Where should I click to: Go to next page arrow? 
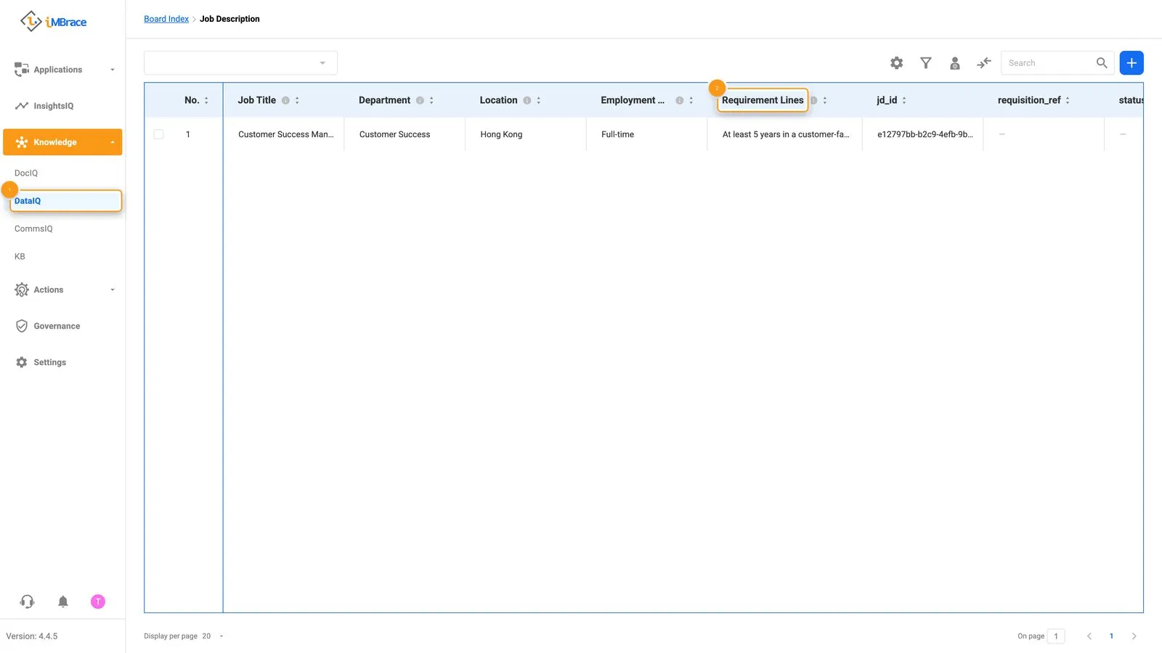(x=1134, y=636)
